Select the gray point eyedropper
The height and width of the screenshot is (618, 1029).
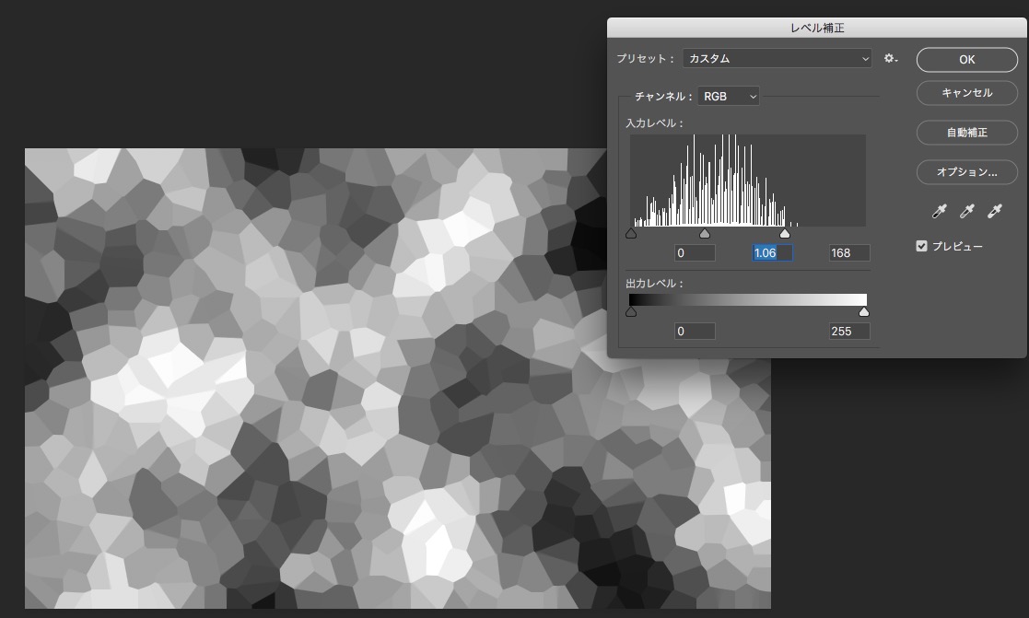point(966,211)
